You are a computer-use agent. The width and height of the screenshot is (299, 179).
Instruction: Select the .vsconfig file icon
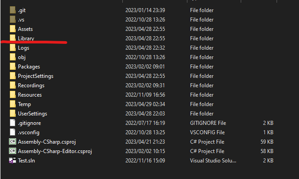[x=13, y=132]
